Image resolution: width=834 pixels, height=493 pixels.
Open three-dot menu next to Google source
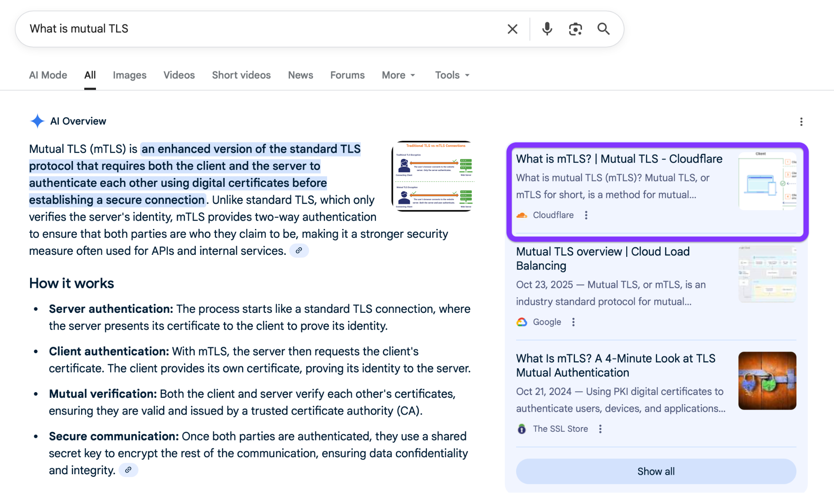pyautogui.click(x=574, y=322)
